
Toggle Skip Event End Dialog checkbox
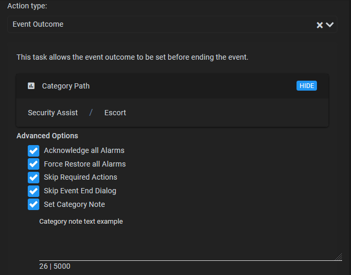point(34,191)
